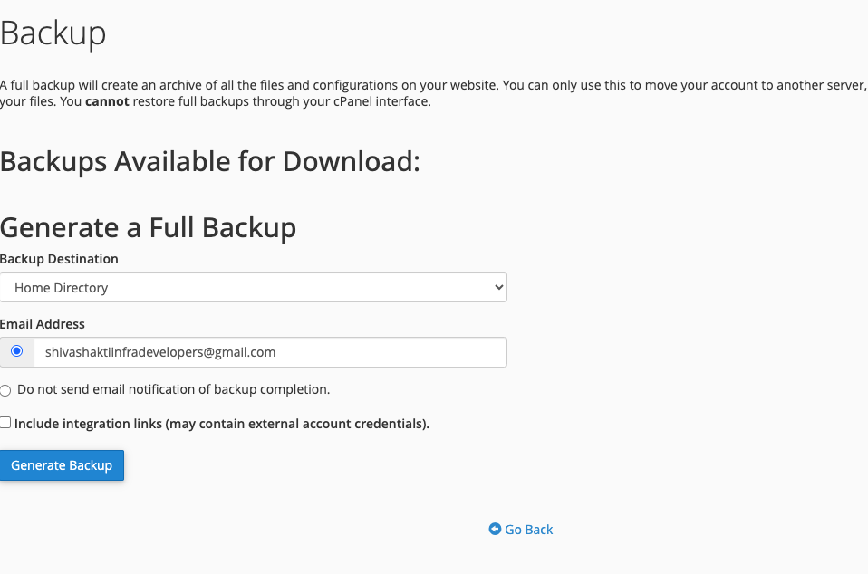Image resolution: width=868 pixels, height=574 pixels.
Task: Enable the Include integration links checkbox
Action: coord(5,423)
